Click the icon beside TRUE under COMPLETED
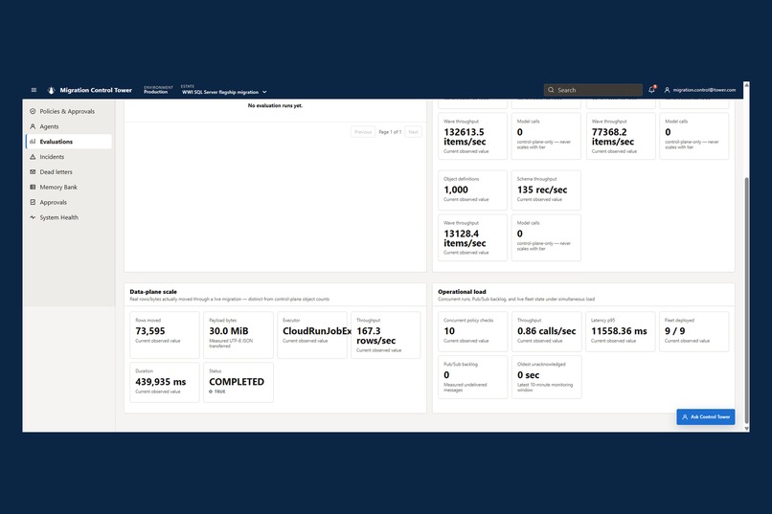This screenshot has width=772, height=514. [x=211, y=391]
